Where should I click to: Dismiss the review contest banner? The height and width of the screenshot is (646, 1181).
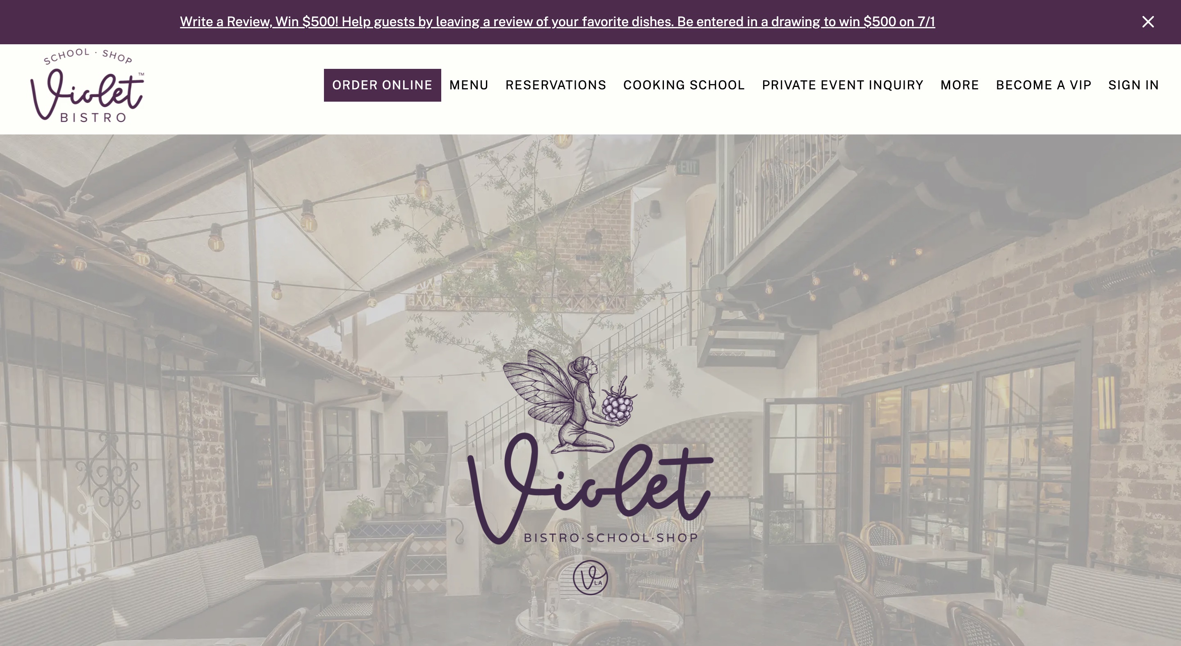[x=1147, y=22]
